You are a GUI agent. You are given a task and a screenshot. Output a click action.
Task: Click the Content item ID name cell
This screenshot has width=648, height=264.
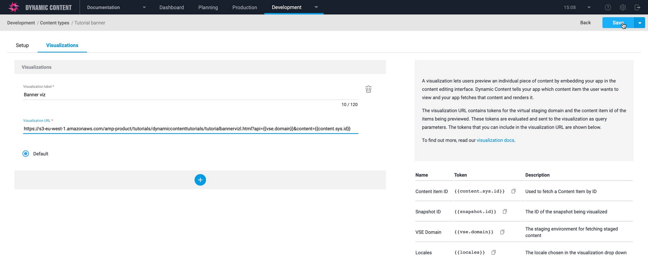[432, 191]
